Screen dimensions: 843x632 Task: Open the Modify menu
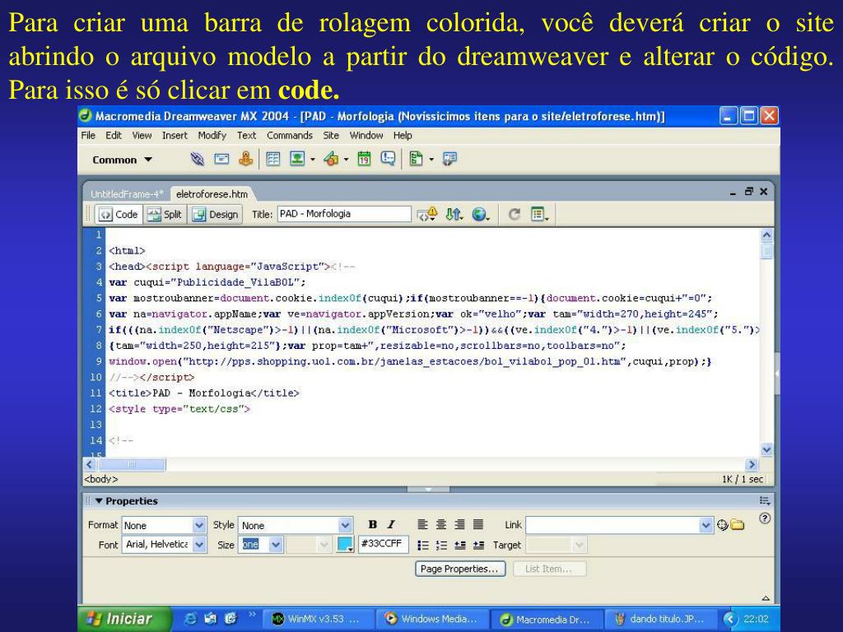(212, 136)
